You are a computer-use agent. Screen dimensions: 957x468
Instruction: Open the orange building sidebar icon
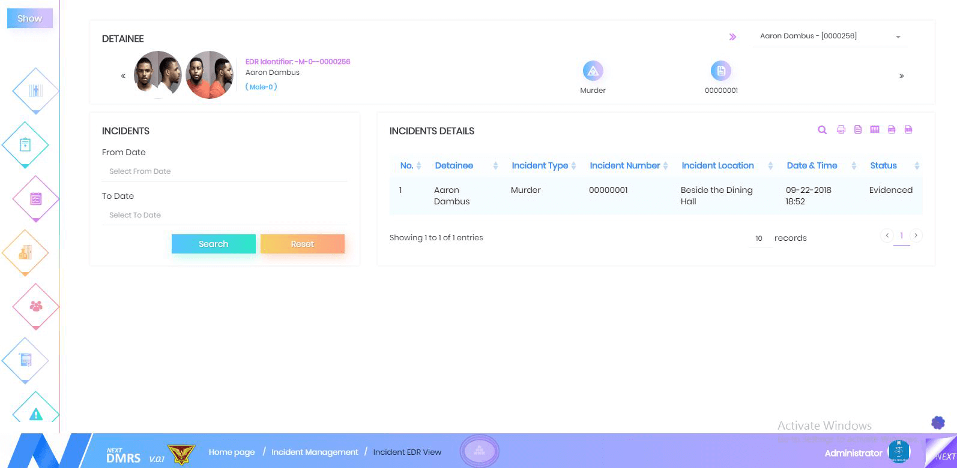[x=25, y=252]
